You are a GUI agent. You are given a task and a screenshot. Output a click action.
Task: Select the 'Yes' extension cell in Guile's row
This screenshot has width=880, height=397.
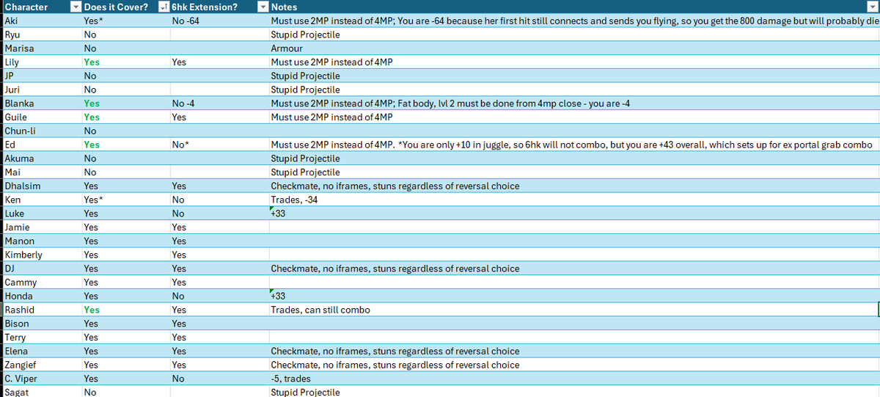tap(219, 117)
